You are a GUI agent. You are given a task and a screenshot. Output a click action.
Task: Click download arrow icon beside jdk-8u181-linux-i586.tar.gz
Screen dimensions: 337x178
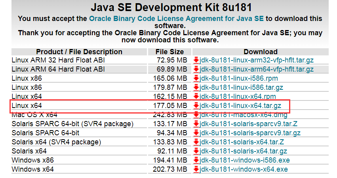pyautogui.click(x=196, y=87)
